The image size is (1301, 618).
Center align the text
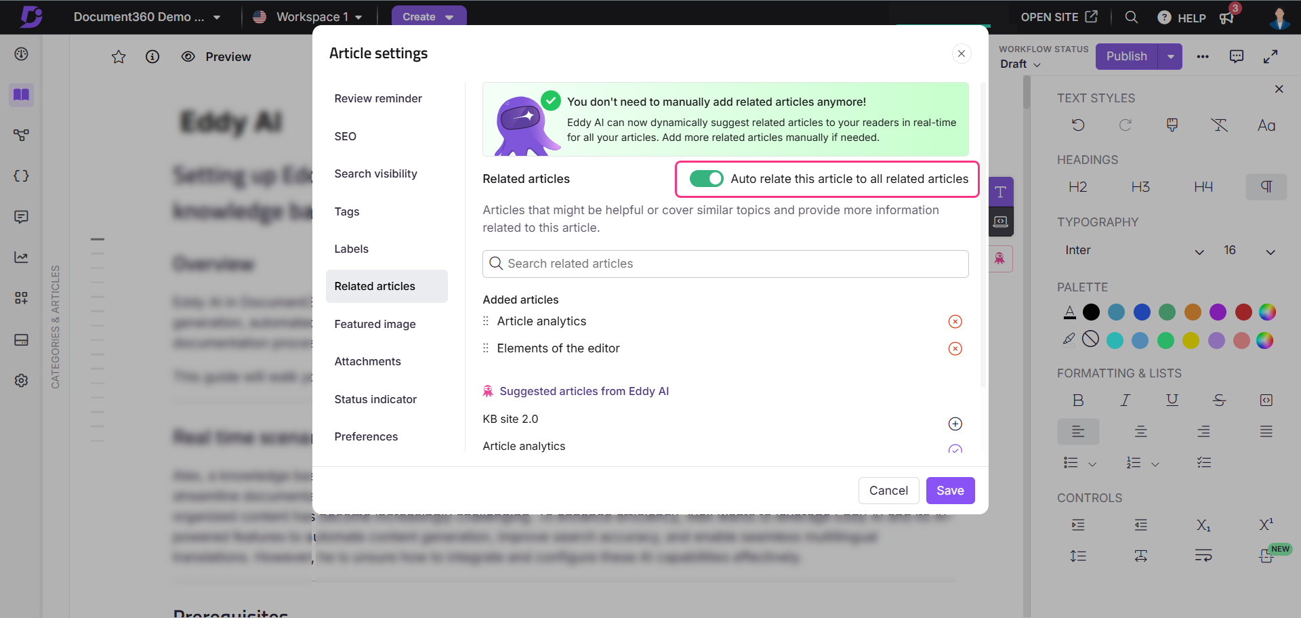coord(1141,432)
